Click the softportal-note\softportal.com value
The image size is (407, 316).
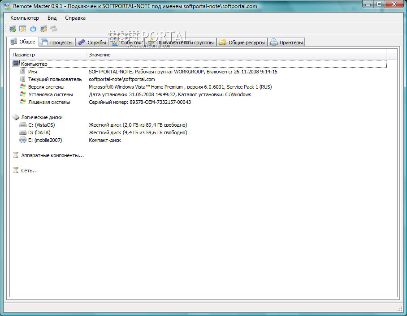coord(122,79)
